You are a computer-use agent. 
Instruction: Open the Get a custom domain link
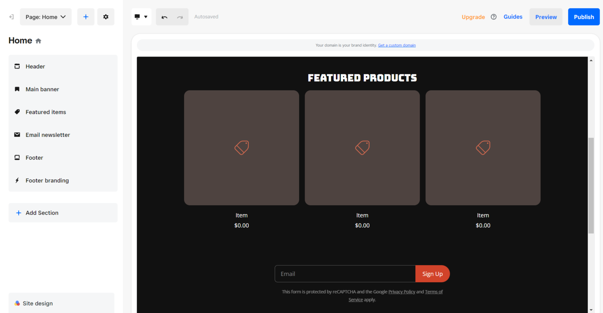point(396,45)
